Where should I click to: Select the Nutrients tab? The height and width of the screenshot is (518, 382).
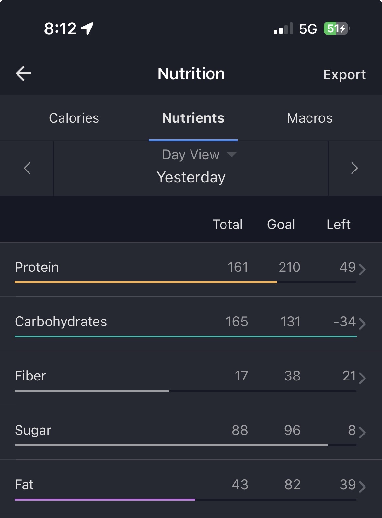193,118
